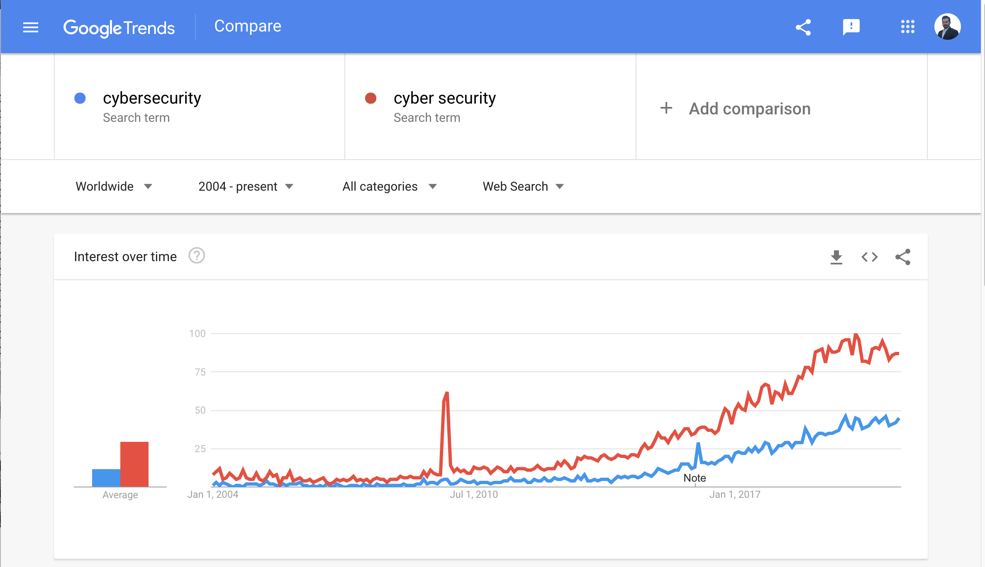The width and height of the screenshot is (985, 567).
Task: Open the embed code for the chart
Action: pyautogui.click(x=869, y=257)
